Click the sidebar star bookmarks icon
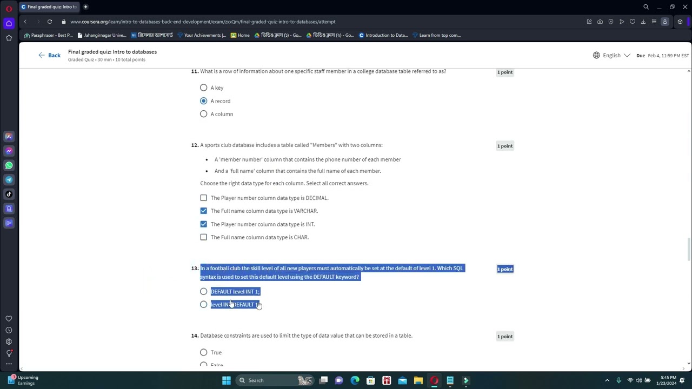Image resolution: width=692 pixels, height=389 pixels. pos(9,38)
